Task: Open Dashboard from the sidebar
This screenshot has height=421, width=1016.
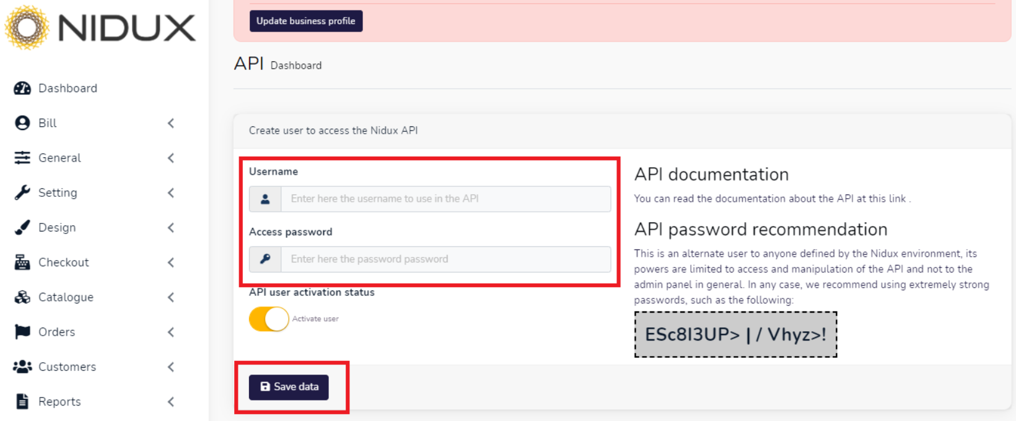Action: (x=68, y=89)
